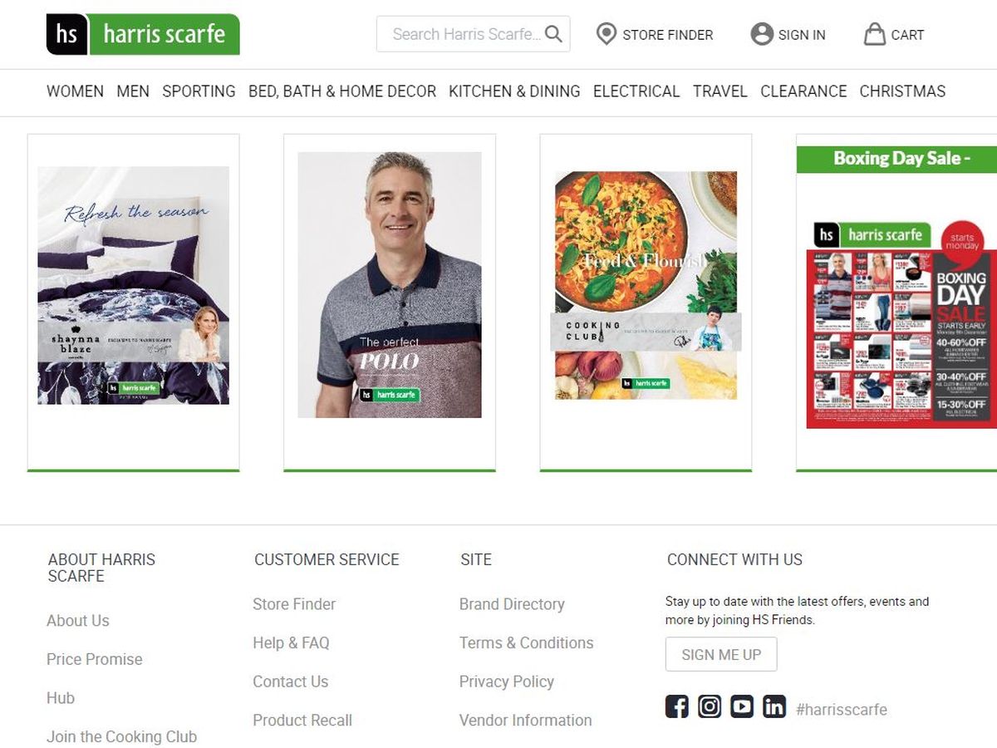Open the YouTube social icon
This screenshot has width=997, height=748.
[x=742, y=707]
